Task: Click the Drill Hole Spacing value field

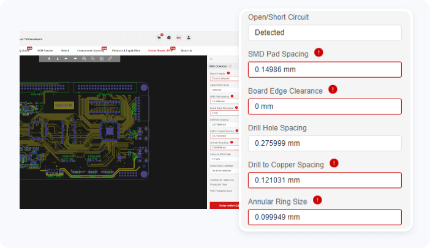Action: click(324, 143)
